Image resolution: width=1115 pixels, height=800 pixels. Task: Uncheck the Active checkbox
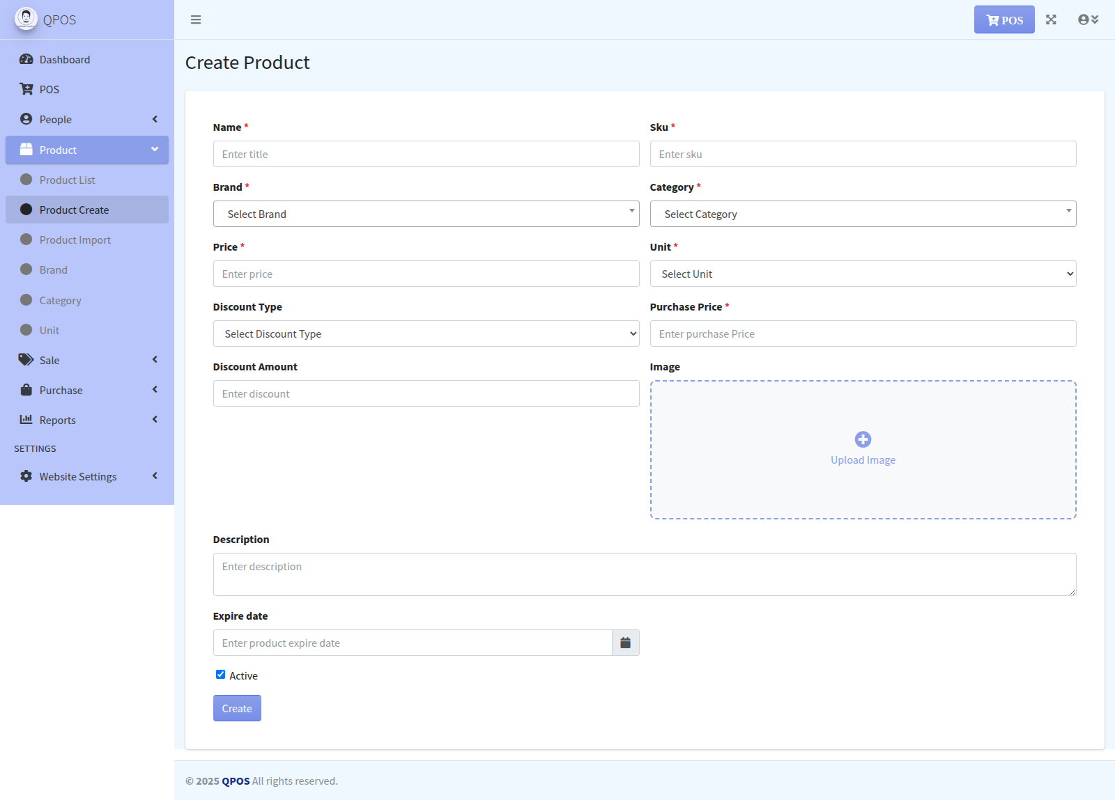[x=220, y=675]
